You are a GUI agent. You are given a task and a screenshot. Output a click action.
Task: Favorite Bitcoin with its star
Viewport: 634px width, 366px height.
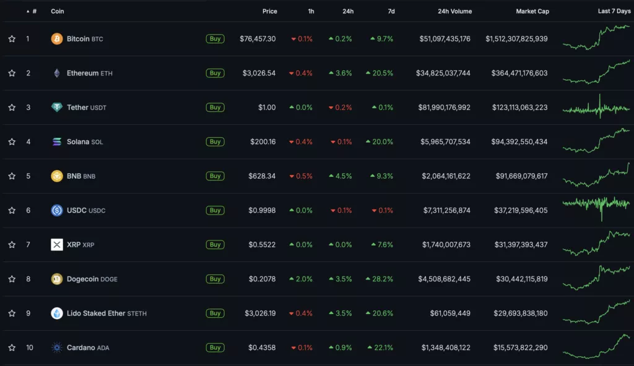tap(12, 39)
